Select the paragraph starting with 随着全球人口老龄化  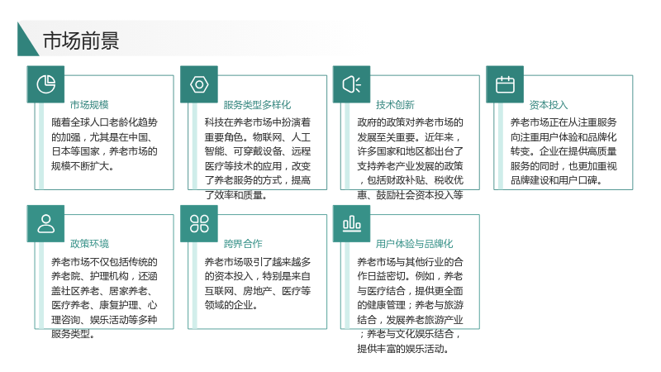(104, 144)
